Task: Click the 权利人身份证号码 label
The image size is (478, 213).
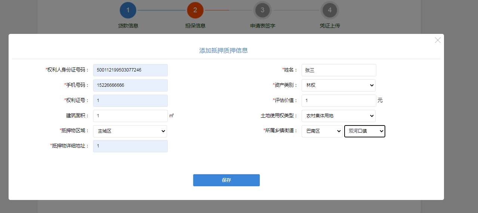Action: point(68,70)
